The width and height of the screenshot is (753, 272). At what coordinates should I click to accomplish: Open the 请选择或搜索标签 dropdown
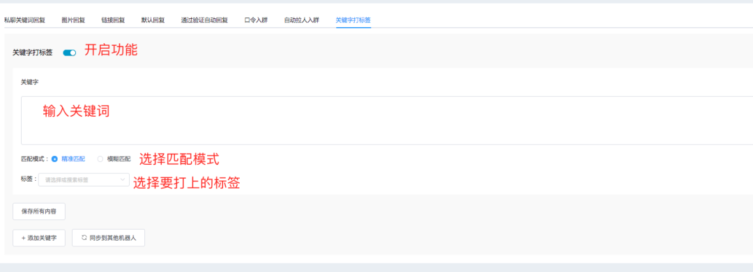[84, 180]
